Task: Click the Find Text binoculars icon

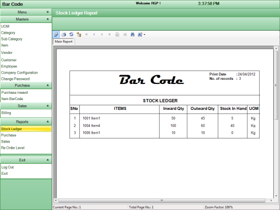Action: pos(132,34)
